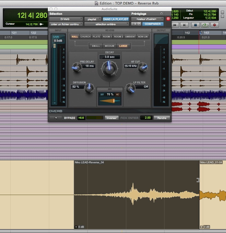The image size is (226, 233).
Task: Click the Fin value 14|2|784
Action: coord(210,14)
